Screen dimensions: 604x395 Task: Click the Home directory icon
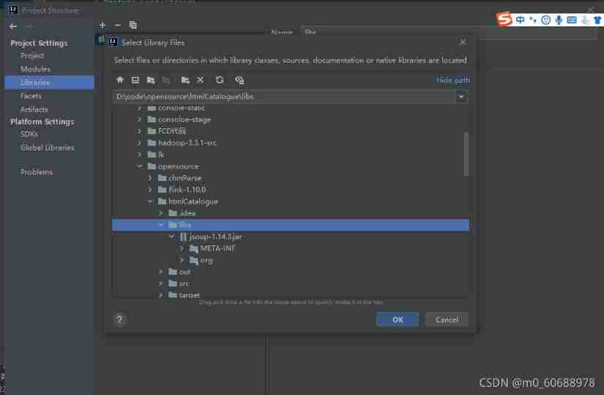point(121,80)
